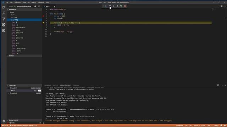
Task: Click Step Into in the debug toolbar
Action: tap(113, 6)
